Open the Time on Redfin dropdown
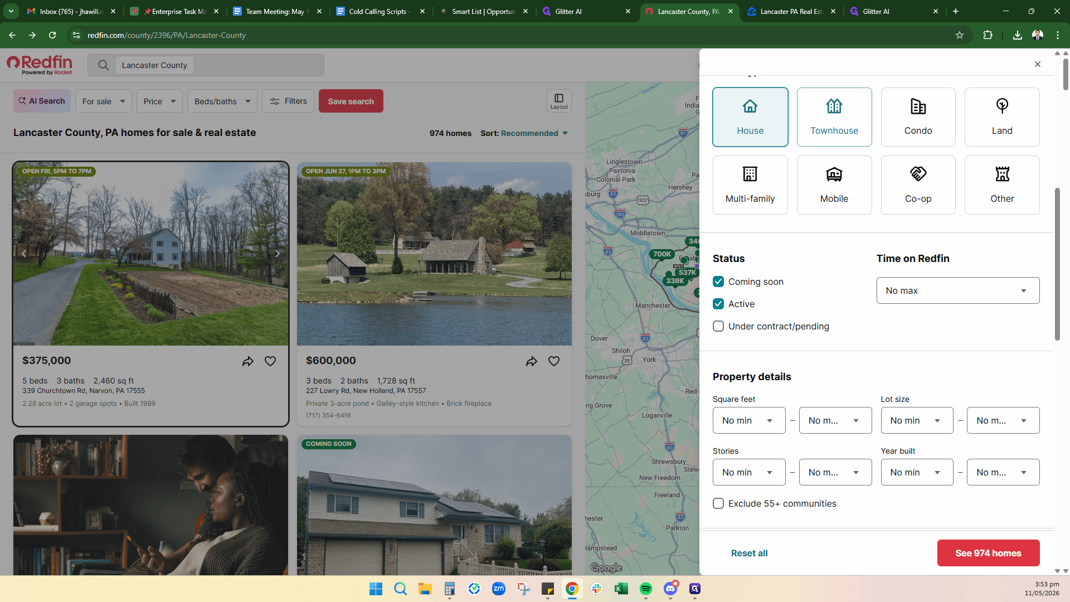The image size is (1070, 602). pos(958,290)
